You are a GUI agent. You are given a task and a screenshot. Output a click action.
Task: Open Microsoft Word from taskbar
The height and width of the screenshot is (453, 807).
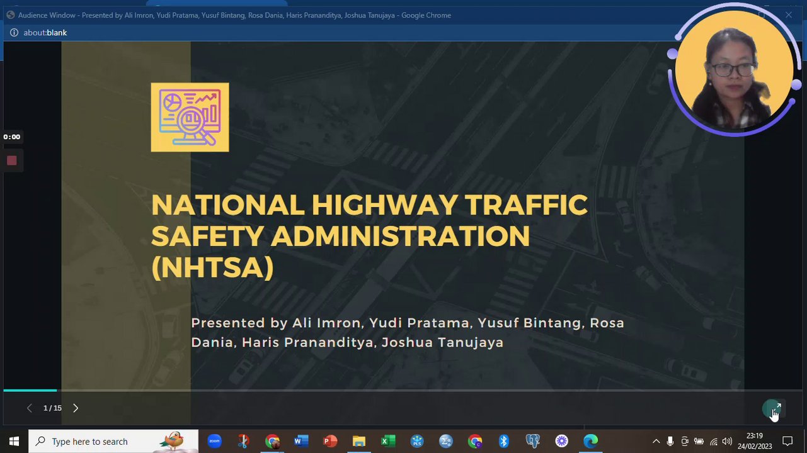(301, 441)
